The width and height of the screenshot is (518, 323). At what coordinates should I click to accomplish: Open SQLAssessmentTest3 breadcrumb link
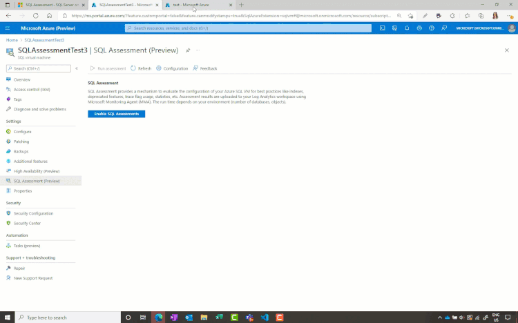(x=44, y=40)
